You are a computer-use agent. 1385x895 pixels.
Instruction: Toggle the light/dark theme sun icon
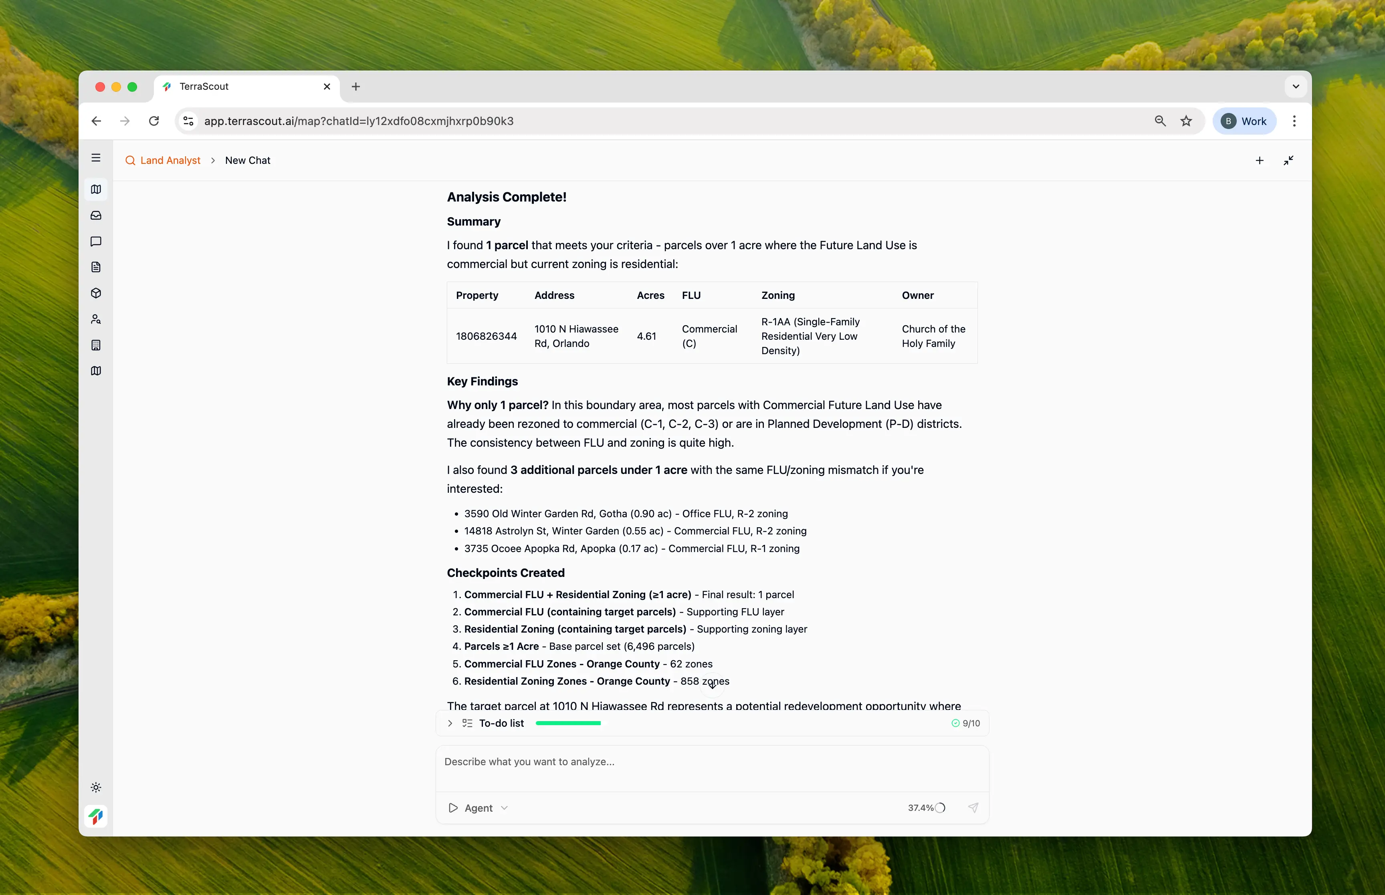pyautogui.click(x=96, y=788)
